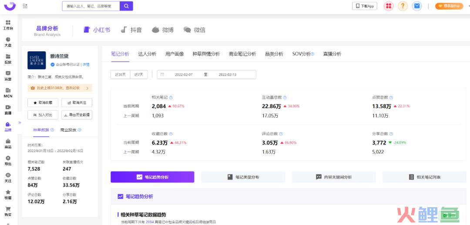This screenshot has height=225, width=470.
Task: Expand the sidebar double-chevron handle
Action: (x=20, y=122)
